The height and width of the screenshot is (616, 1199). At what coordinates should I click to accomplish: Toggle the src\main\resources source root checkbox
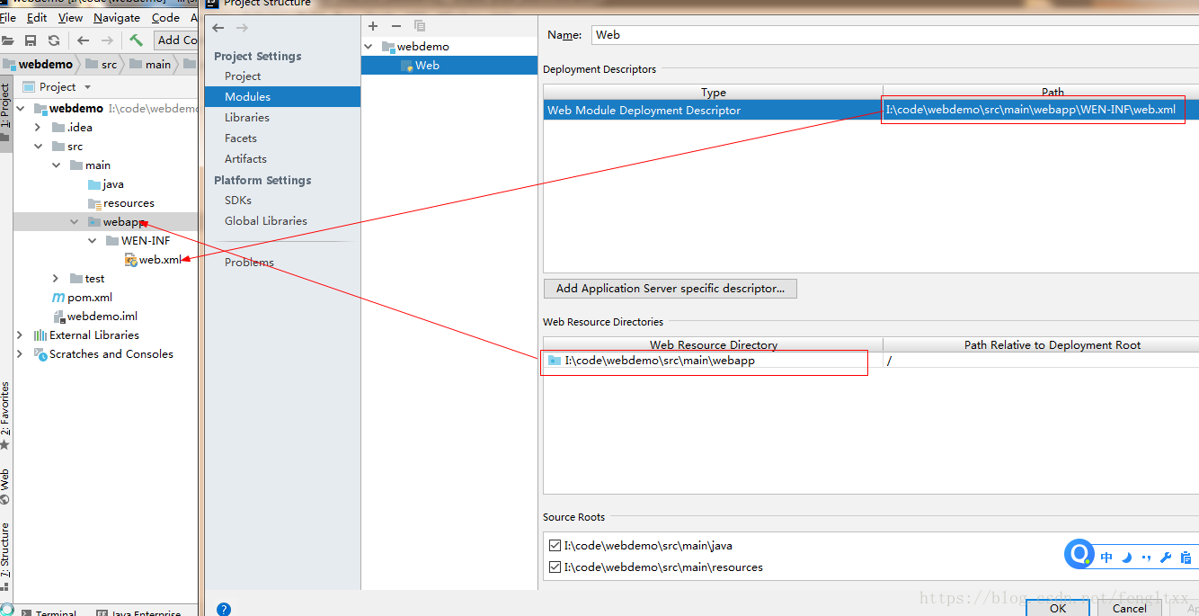click(x=554, y=567)
